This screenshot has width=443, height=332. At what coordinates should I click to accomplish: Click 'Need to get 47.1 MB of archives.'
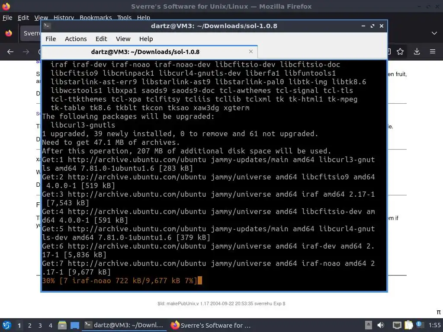coord(111,142)
